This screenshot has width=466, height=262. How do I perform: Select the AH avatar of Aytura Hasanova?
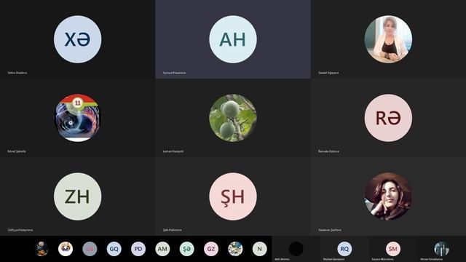point(233,39)
